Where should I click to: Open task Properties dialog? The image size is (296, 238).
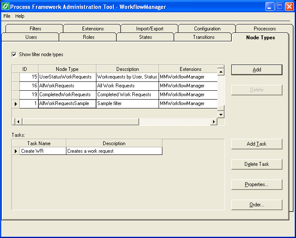(x=257, y=184)
